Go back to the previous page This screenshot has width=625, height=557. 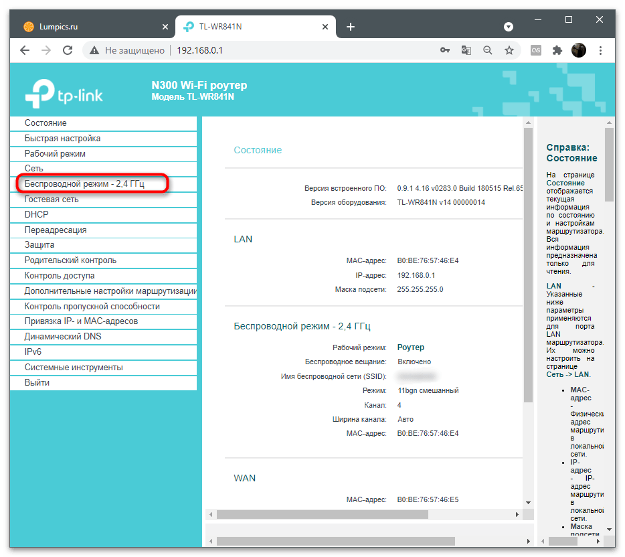click(25, 50)
